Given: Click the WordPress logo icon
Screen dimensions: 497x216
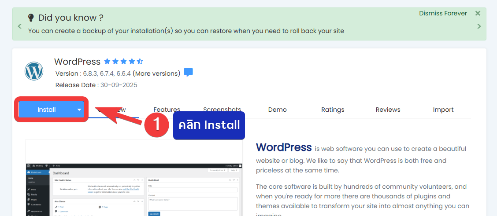Looking at the screenshot, I should 34,71.
